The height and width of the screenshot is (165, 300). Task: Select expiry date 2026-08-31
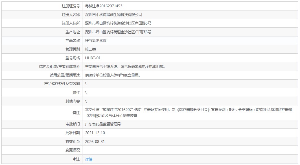[95, 142]
